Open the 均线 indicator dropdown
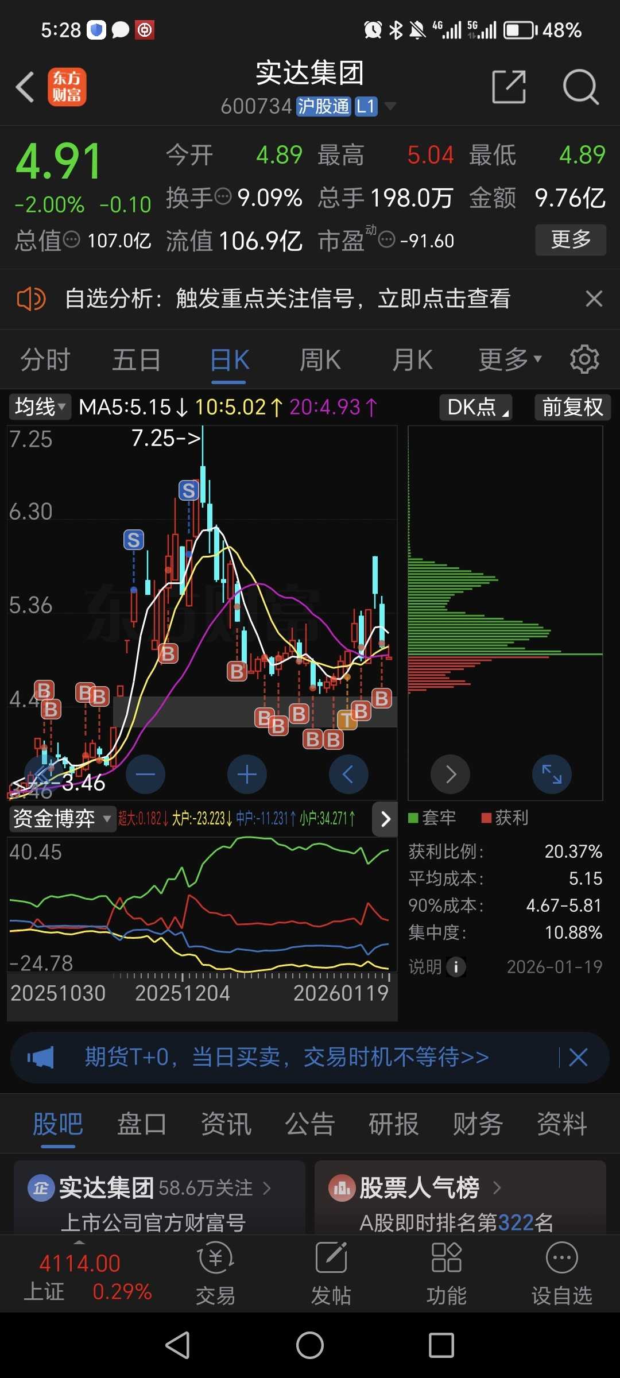The height and width of the screenshot is (1378, 620). coord(40,407)
